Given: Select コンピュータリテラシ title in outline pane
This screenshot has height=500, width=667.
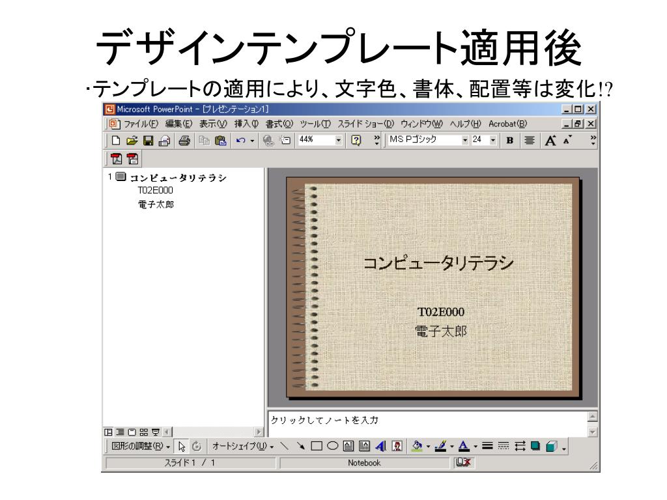Looking at the screenshot, I should 178,178.
